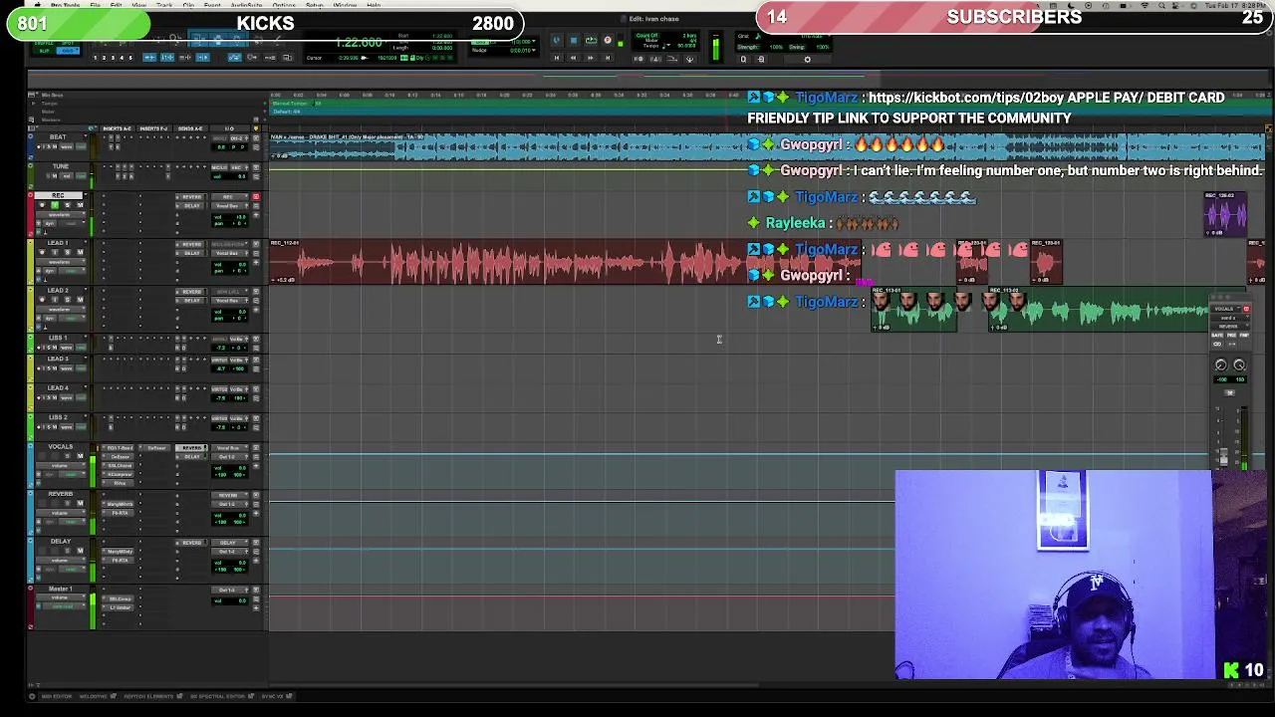Open L1 limiter insert on Master 1

(x=118, y=607)
